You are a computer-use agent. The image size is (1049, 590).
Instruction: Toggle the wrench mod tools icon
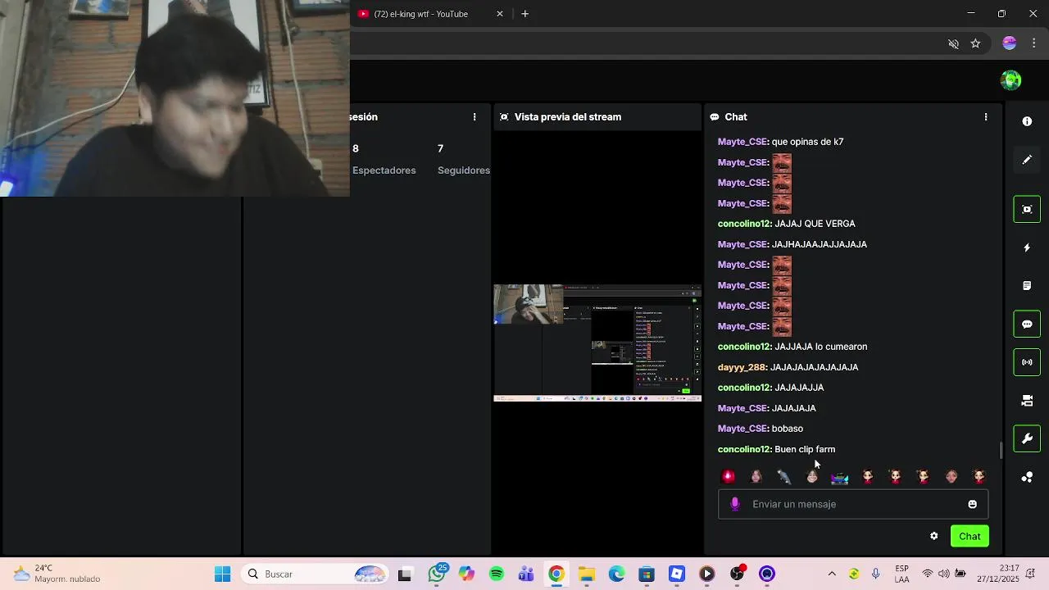click(x=1027, y=438)
